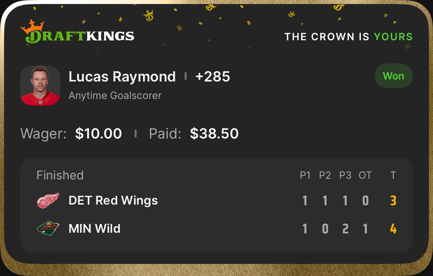Image resolution: width=433 pixels, height=276 pixels.
Task: Click the Minnesota Wild team logo
Action: click(x=48, y=228)
